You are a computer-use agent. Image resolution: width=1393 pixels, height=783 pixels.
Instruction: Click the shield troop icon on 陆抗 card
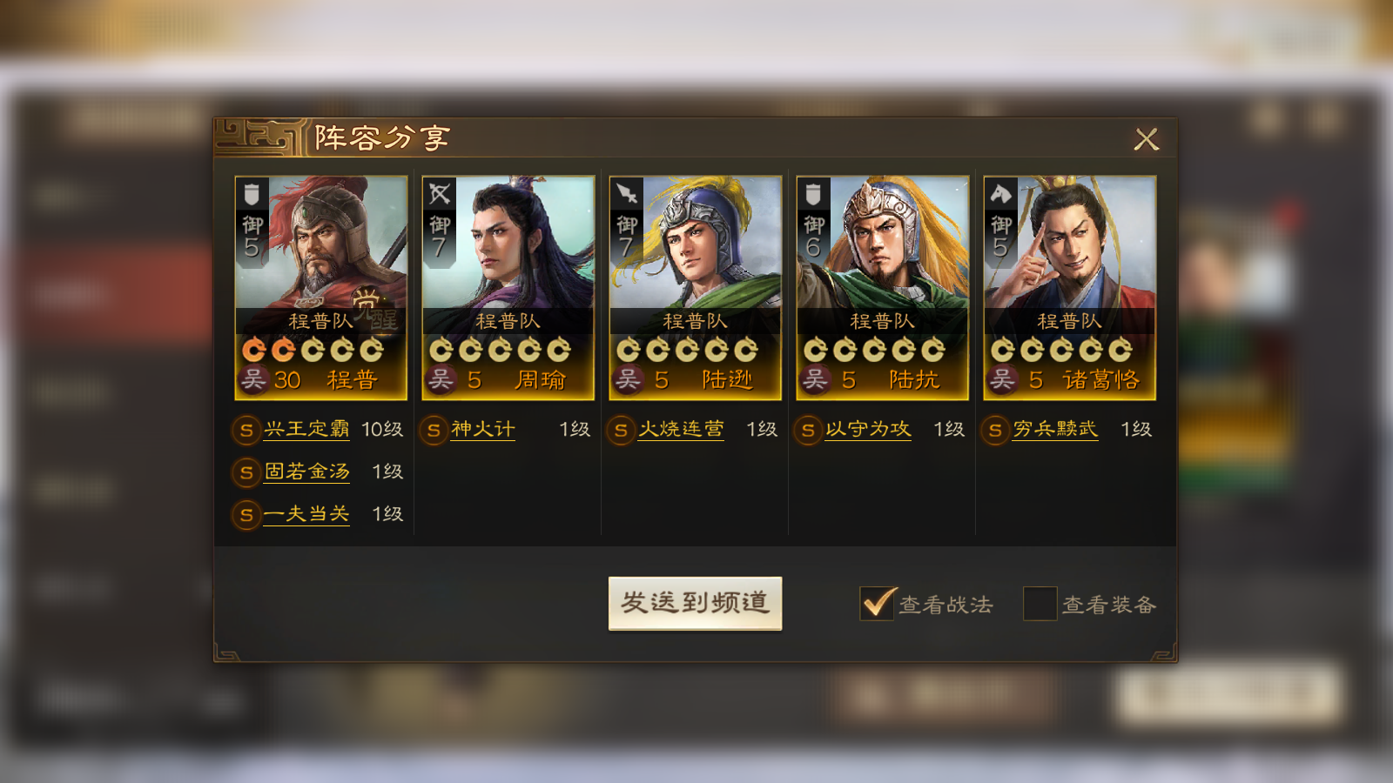pos(813,193)
